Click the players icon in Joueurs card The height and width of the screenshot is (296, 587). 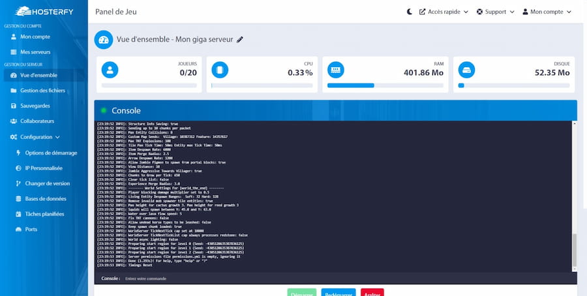tap(111, 69)
